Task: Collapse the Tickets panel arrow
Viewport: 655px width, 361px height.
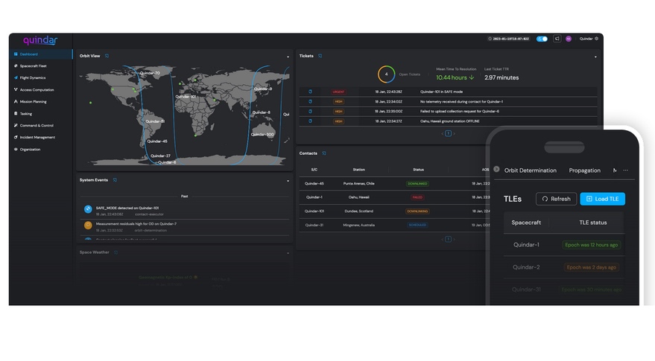Action: click(595, 57)
